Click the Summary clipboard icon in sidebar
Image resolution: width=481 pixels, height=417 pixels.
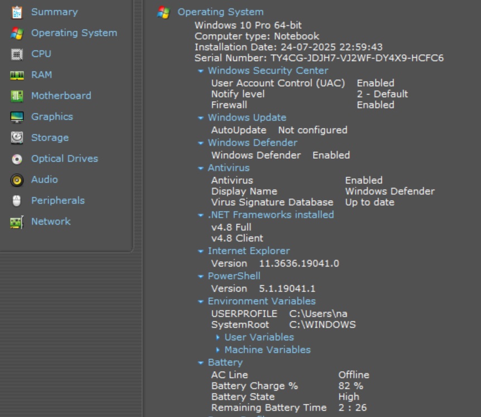(17, 12)
